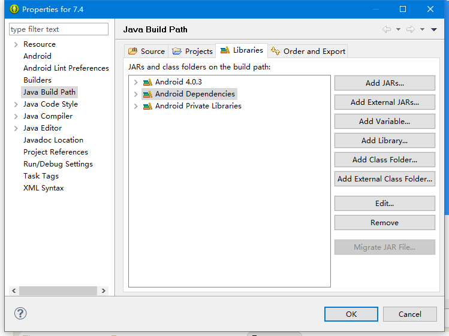Click the Android 4.0.3 library icon
This screenshot has width=449, height=336.
(147, 82)
